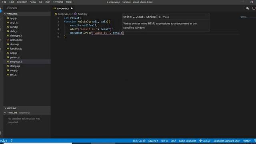Click the JS file icon in breadcrumb
256x144 pixels.
tap(56, 14)
